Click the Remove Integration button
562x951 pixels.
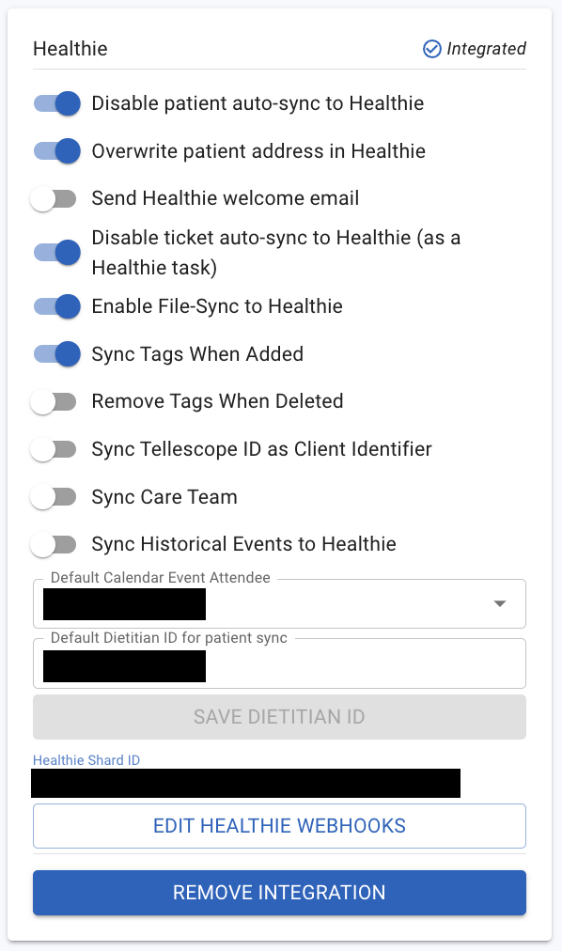point(279,893)
